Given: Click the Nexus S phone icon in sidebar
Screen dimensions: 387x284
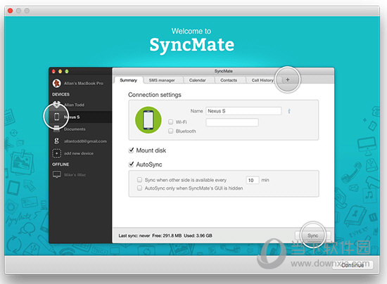Looking at the screenshot, I should click(x=56, y=117).
